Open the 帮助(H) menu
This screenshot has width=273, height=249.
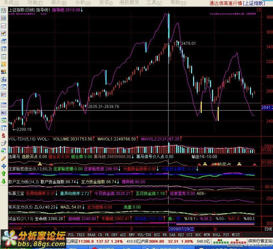tap(178, 3)
